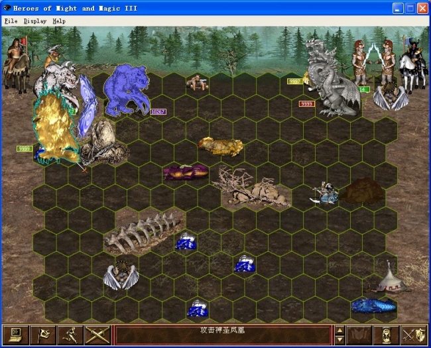Select the golden Phoenix creature
431x348 pixels.
[x=55, y=127]
